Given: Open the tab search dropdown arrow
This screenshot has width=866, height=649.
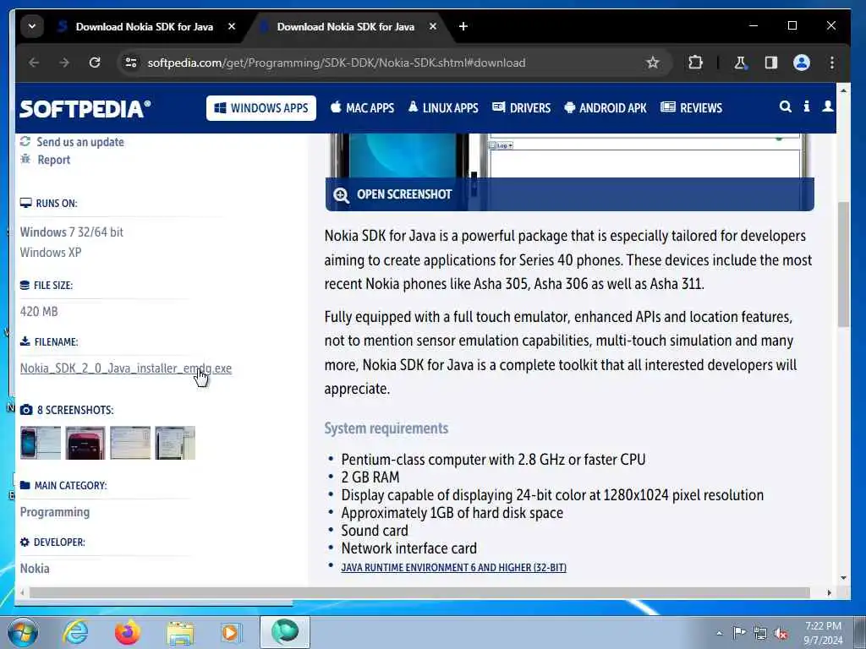Looking at the screenshot, I should 32,26.
